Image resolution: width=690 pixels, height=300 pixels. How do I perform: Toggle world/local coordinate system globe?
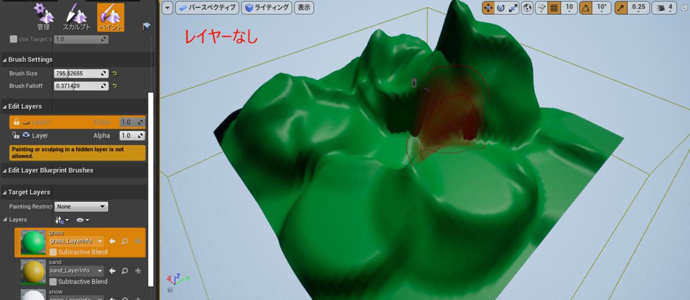click(x=527, y=7)
